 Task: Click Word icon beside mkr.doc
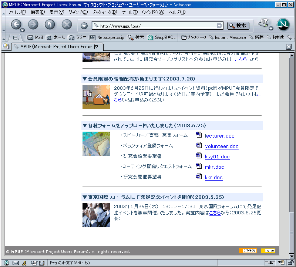point(198,166)
